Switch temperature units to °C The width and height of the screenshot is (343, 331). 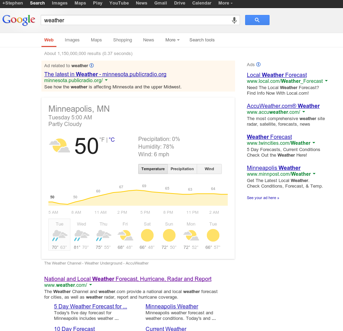(x=111, y=140)
